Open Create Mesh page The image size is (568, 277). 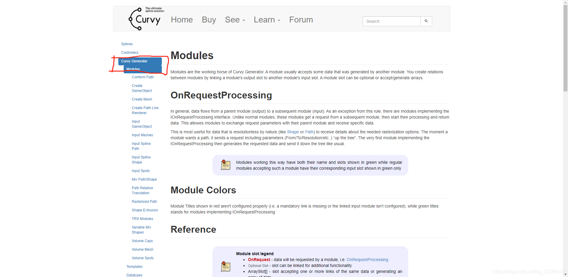pos(142,99)
